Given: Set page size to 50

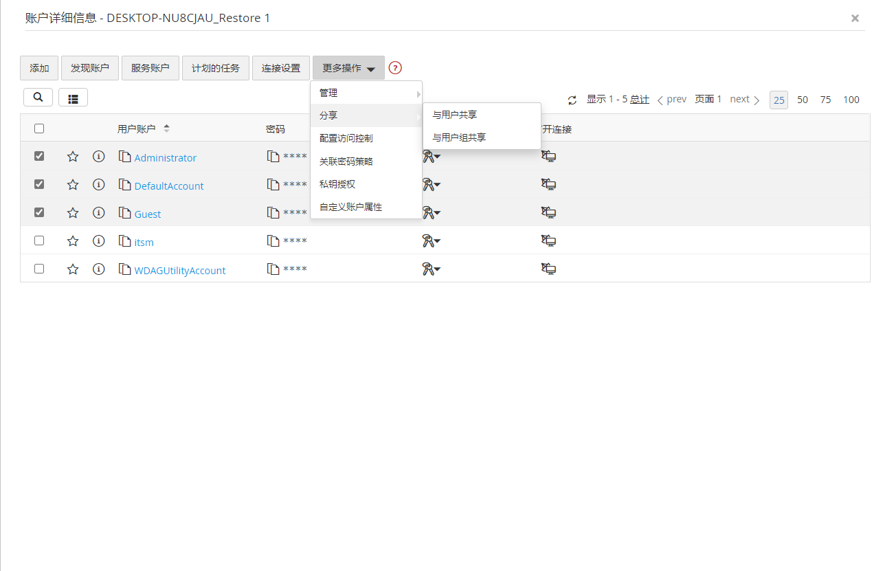Looking at the screenshot, I should [802, 100].
